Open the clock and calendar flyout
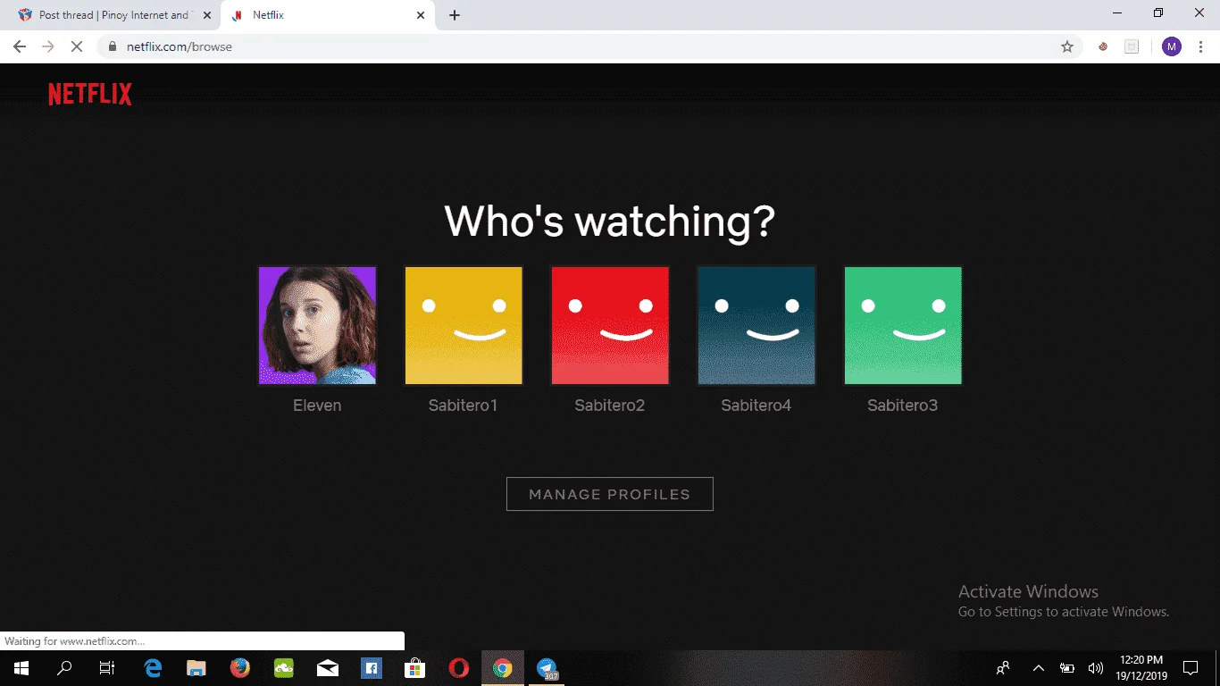The image size is (1220, 686). coord(1141,667)
